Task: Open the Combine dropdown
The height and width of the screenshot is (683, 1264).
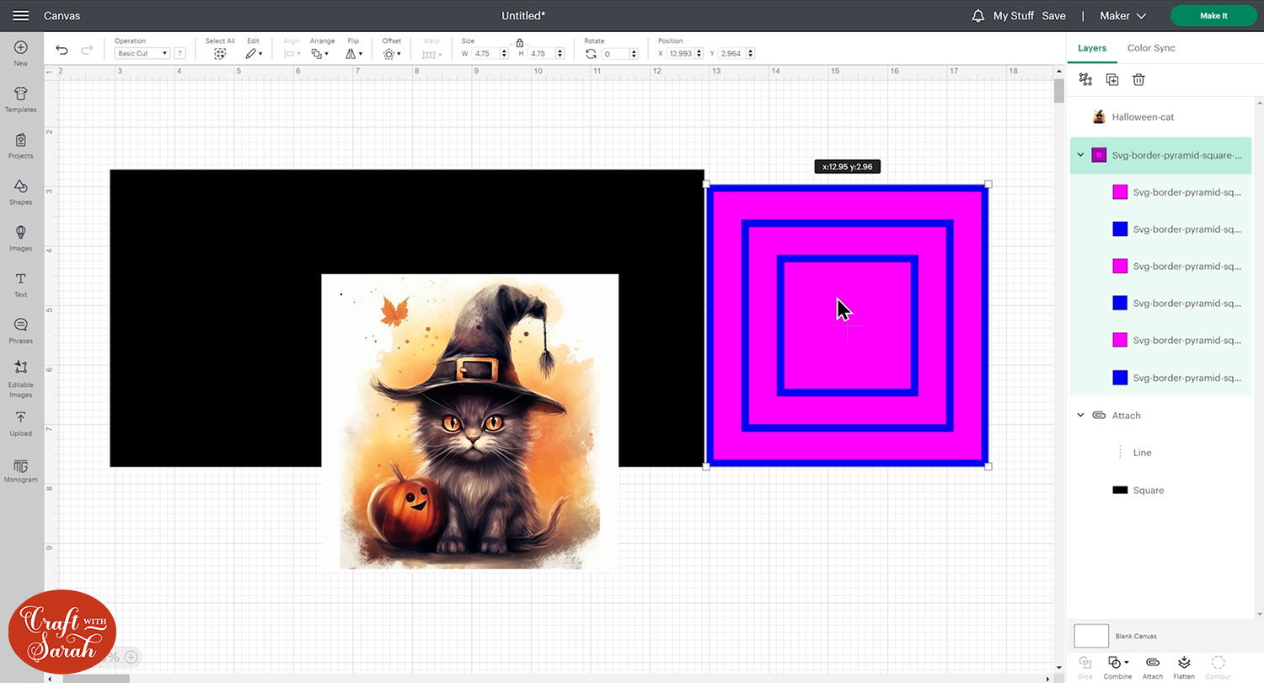Action: pyautogui.click(x=1117, y=666)
